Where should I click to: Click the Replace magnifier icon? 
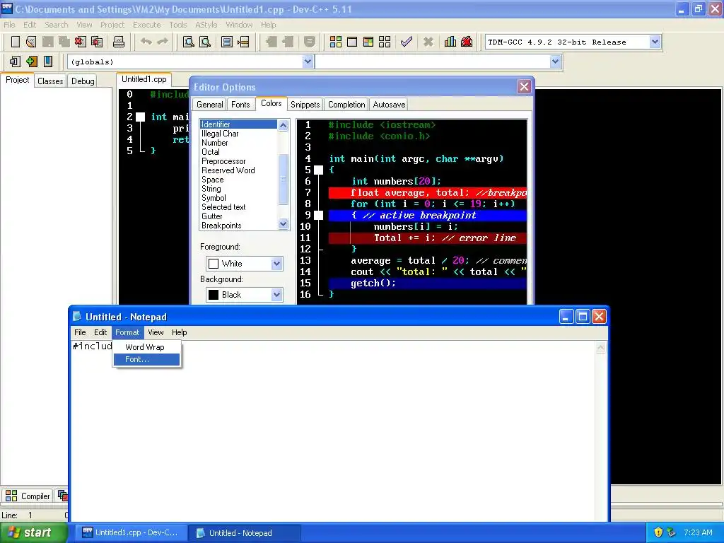[x=205, y=42]
